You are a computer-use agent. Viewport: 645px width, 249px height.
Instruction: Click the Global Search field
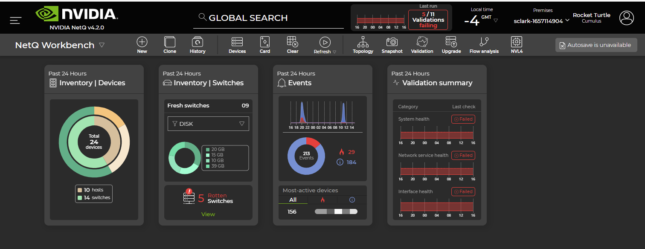click(x=269, y=18)
